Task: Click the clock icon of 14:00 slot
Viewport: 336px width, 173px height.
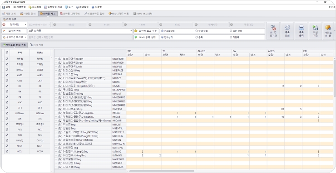Action: (x=125, y=24)
